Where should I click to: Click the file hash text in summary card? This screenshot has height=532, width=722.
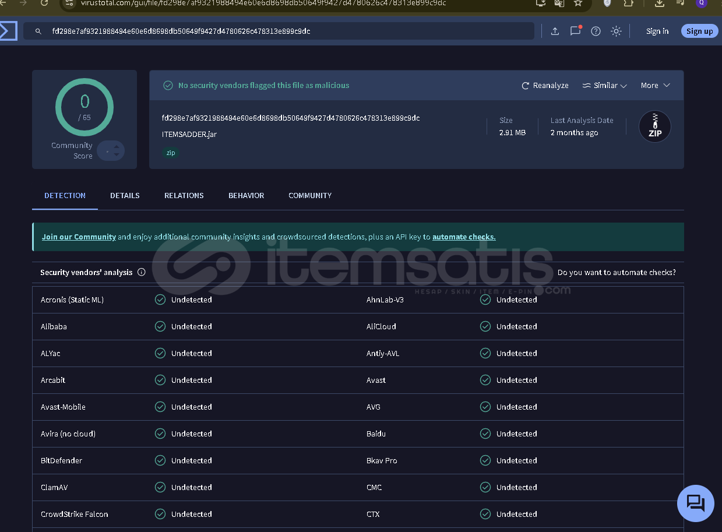coord(291,118)
